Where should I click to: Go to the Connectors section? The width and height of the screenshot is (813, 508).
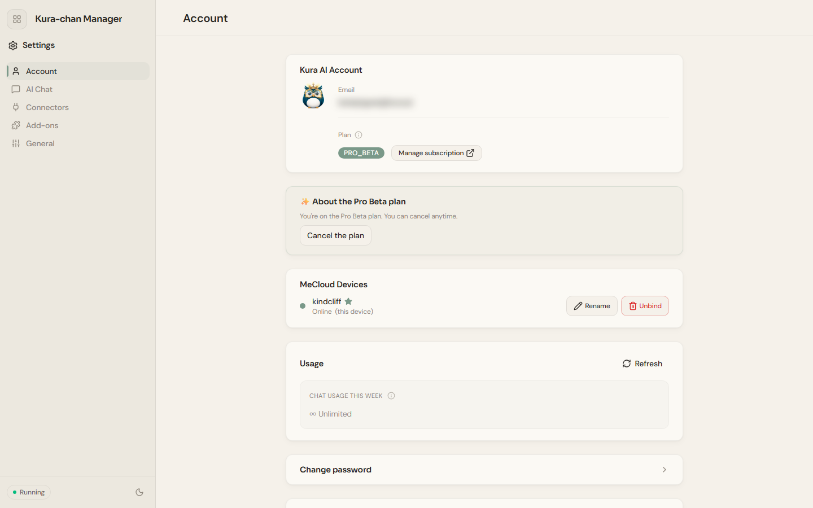tap(78, 107)
